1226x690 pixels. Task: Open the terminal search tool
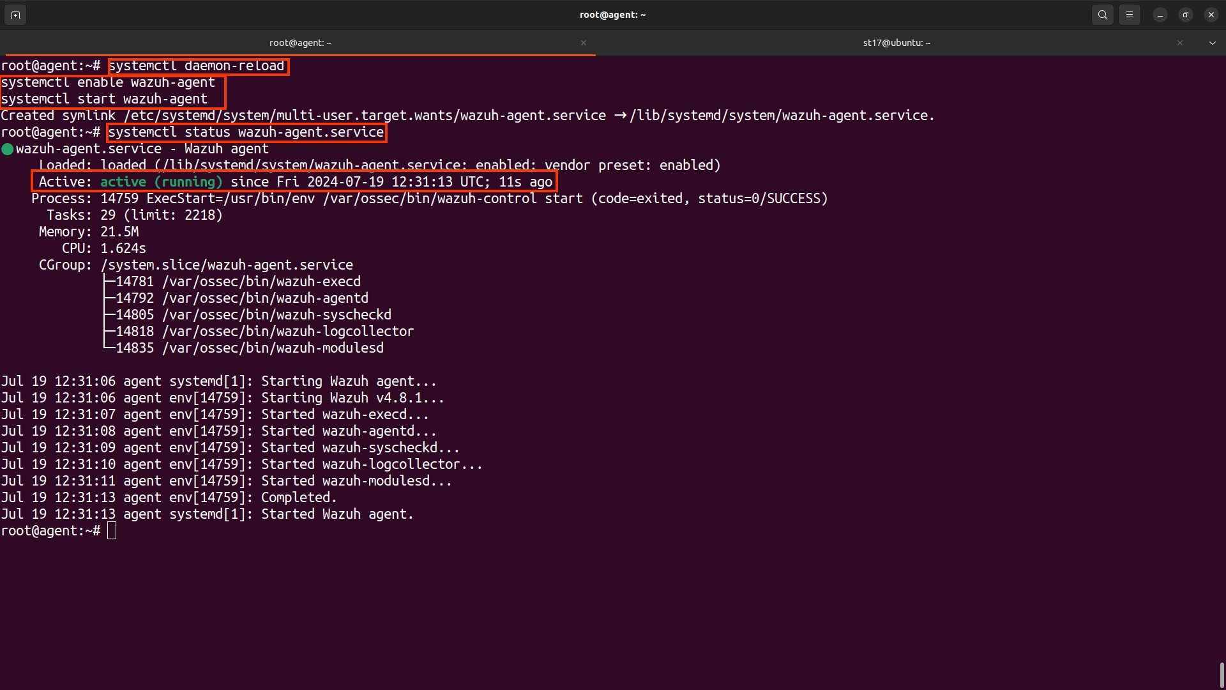(x=1102, y=15)
